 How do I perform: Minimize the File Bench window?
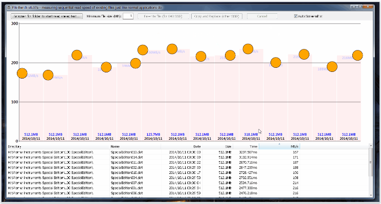(354, 7)
